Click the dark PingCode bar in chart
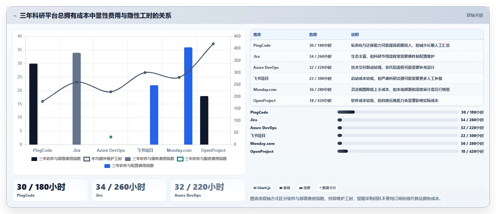 click(33, 104)
